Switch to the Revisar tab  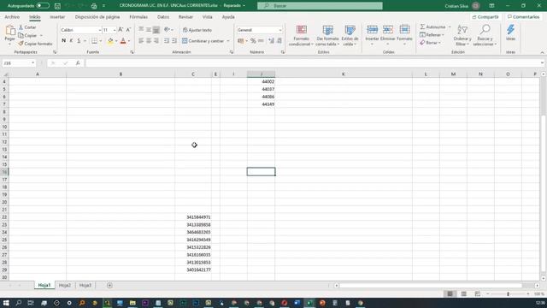pyautogui.click(x=185, y=17)
